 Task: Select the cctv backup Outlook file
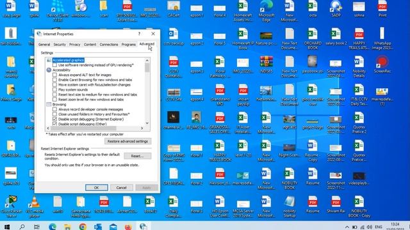[x=174, y=37]
